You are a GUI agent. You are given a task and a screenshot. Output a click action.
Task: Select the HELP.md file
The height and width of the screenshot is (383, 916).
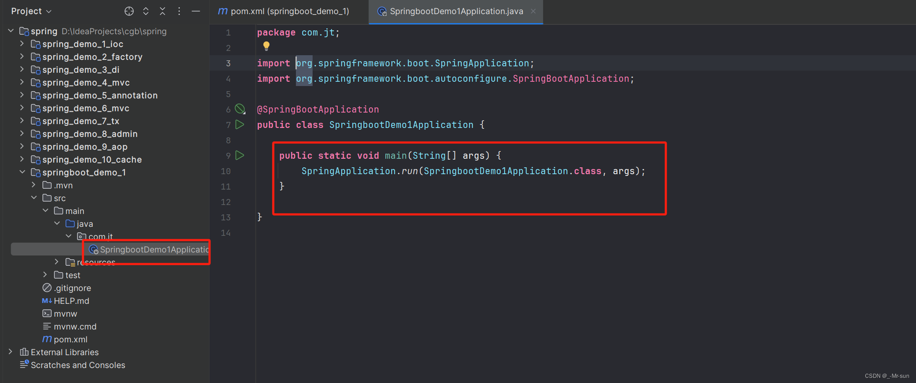(65, 301)
